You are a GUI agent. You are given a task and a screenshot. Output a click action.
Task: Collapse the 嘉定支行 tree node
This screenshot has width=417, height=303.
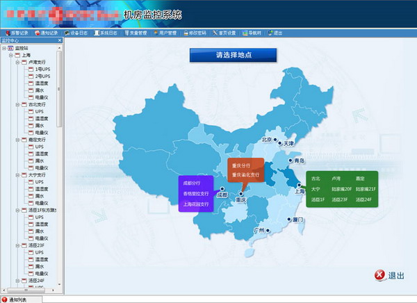click(x=16, y=140)
